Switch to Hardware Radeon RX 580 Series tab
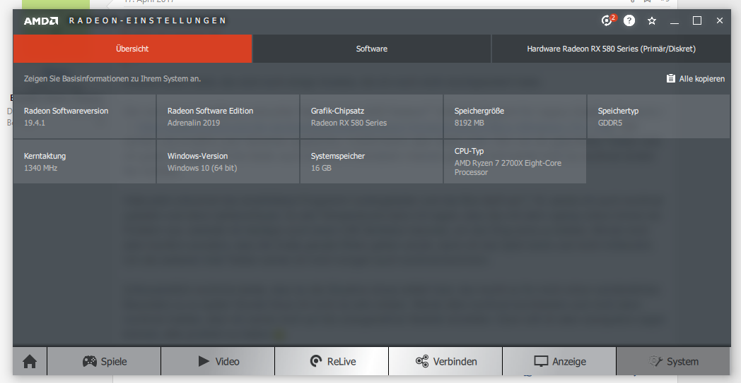 pos(611,49)
